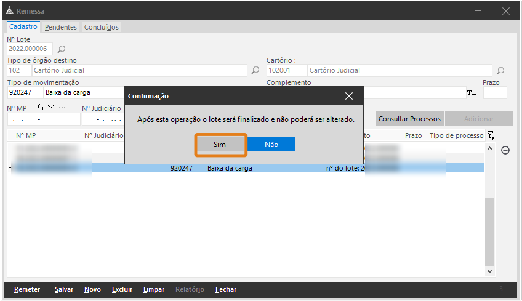522x301 pixels.
Task: Confirm by clicking the Sim button
Action: coord(220,145)
